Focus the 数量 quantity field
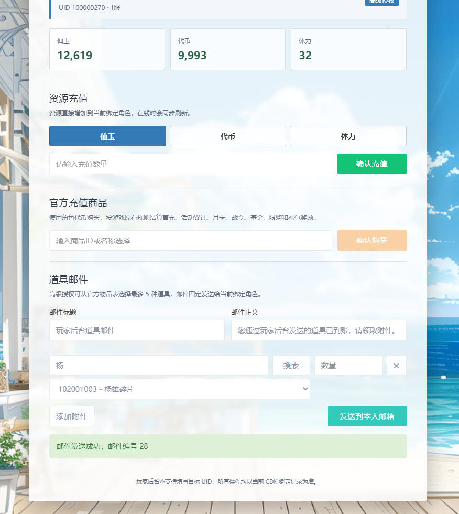The height and width of the screenshot is (514, 459). tap(348, 365)
